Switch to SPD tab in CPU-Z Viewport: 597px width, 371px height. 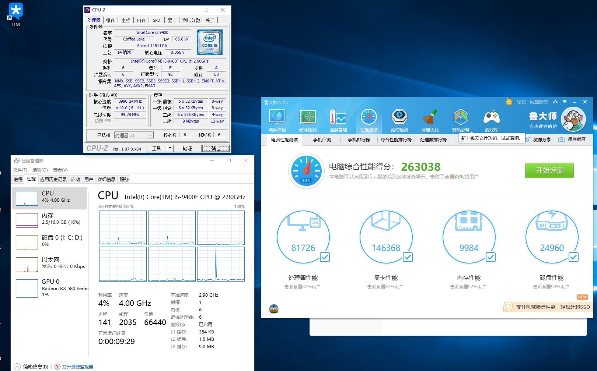point(157,20)
